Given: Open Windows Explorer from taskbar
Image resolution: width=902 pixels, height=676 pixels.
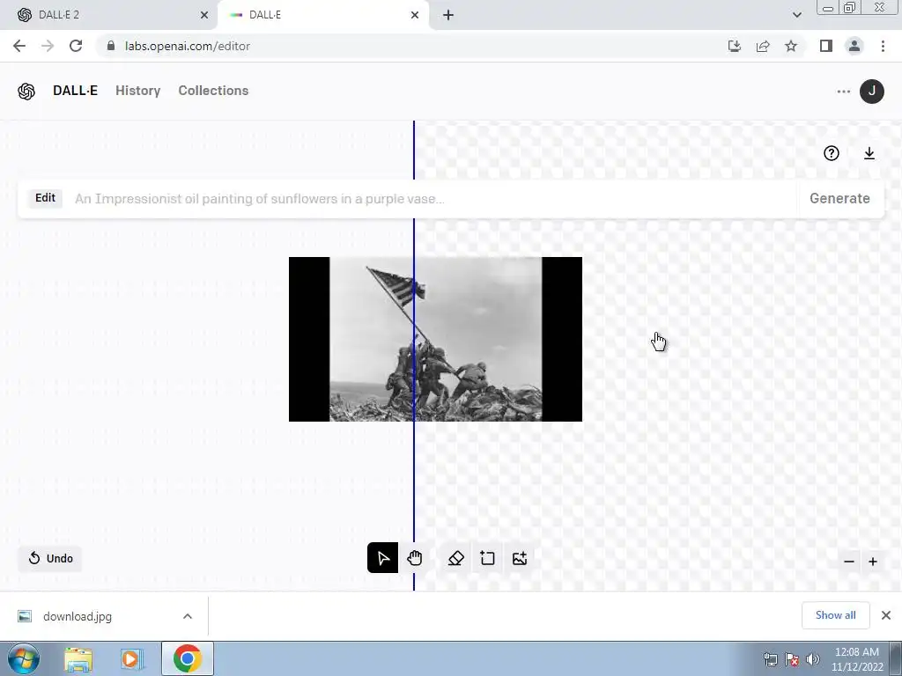Looking at the screenshot, I should pyautogui.click(x=78, y=659).
